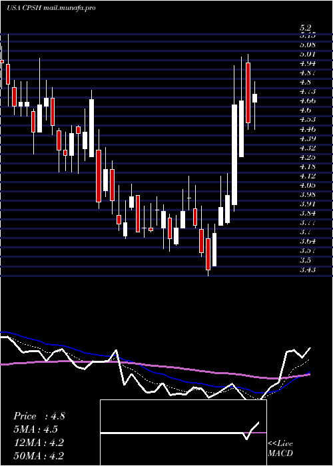Click the 3.84 price axis label
This screenshot has width=333, height=466.
tap(308, 214)
